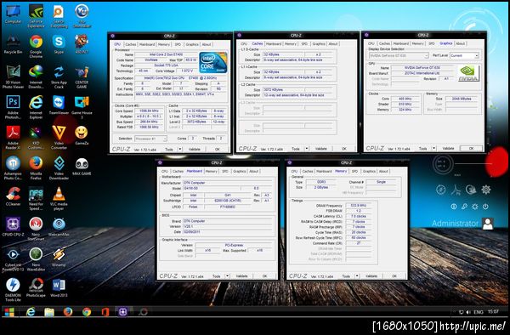Open the Perf Level dropdown
510x335 pixels.
coord(464,55)
